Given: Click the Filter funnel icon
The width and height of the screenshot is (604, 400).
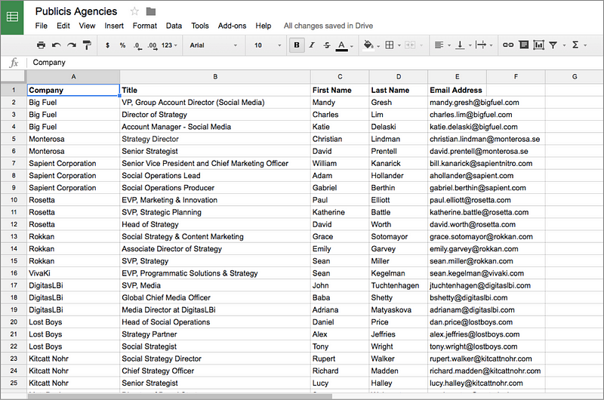Looking at the screenshot, I should [553, 45].
